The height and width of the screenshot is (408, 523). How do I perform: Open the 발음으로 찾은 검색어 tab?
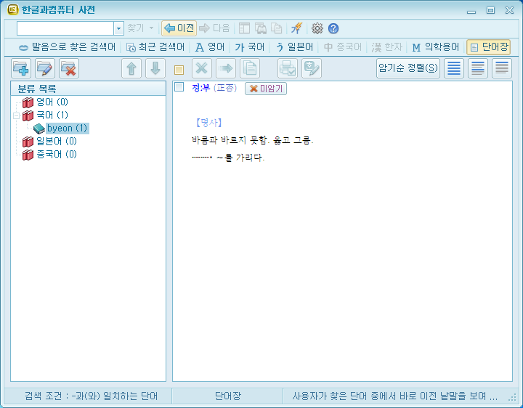click(x=67, y=47)
